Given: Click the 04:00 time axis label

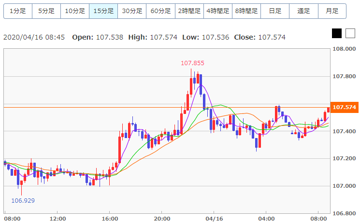Looking at the screenshot, I should click(266, 219).
